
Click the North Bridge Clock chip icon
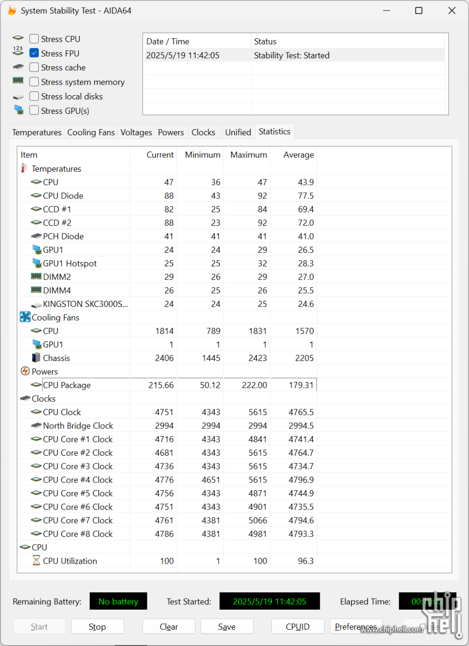click(36, 426)
